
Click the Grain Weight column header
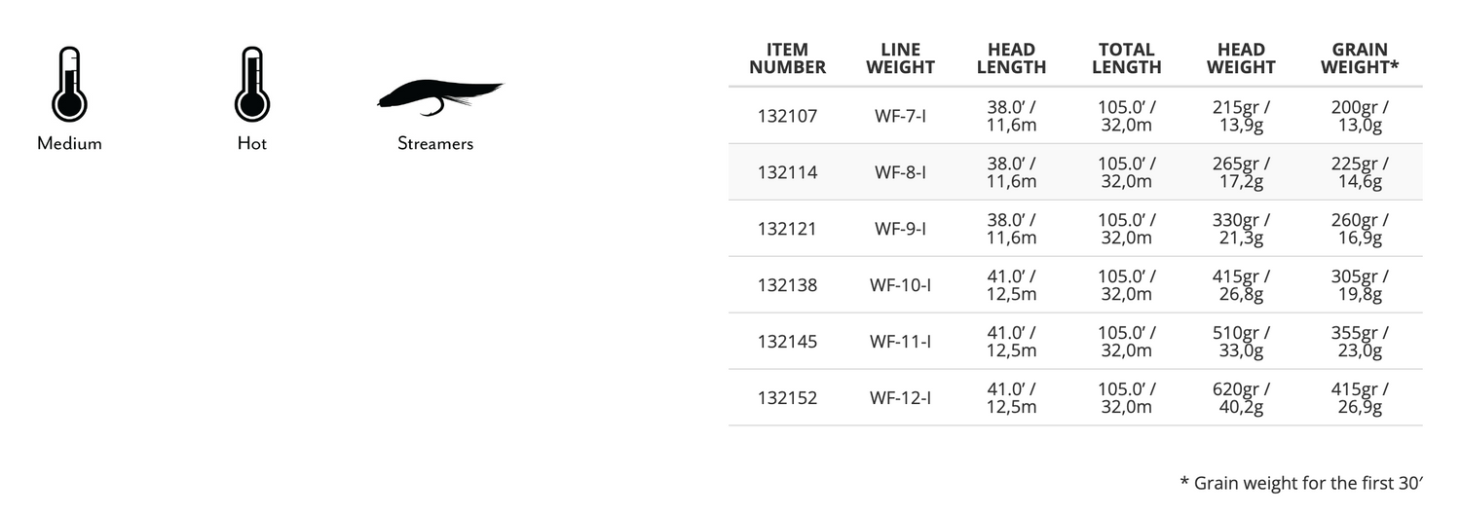point(1360,58)
